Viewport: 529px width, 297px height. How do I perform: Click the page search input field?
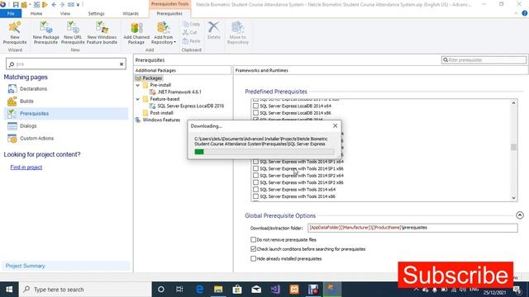(66, 64)
